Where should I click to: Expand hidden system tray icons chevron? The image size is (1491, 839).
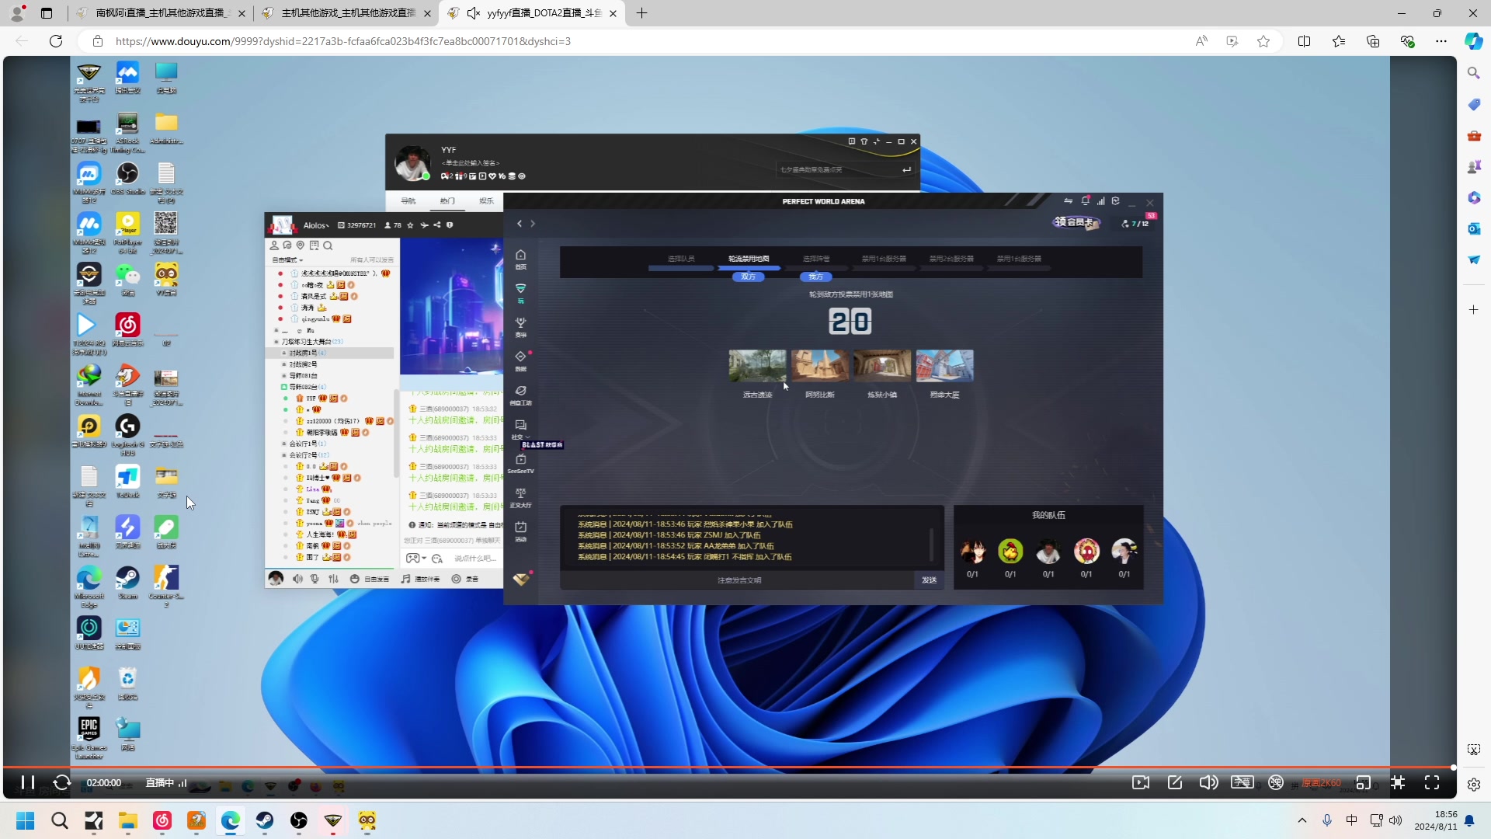click(1302, 820)
